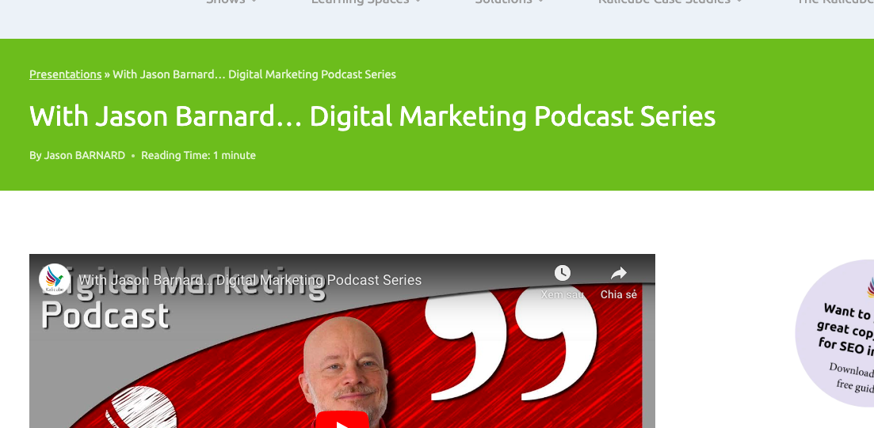874x428 pixels.
Task: Click the page heading Digital Marketing Podcast Series
Action: point(372,116)
